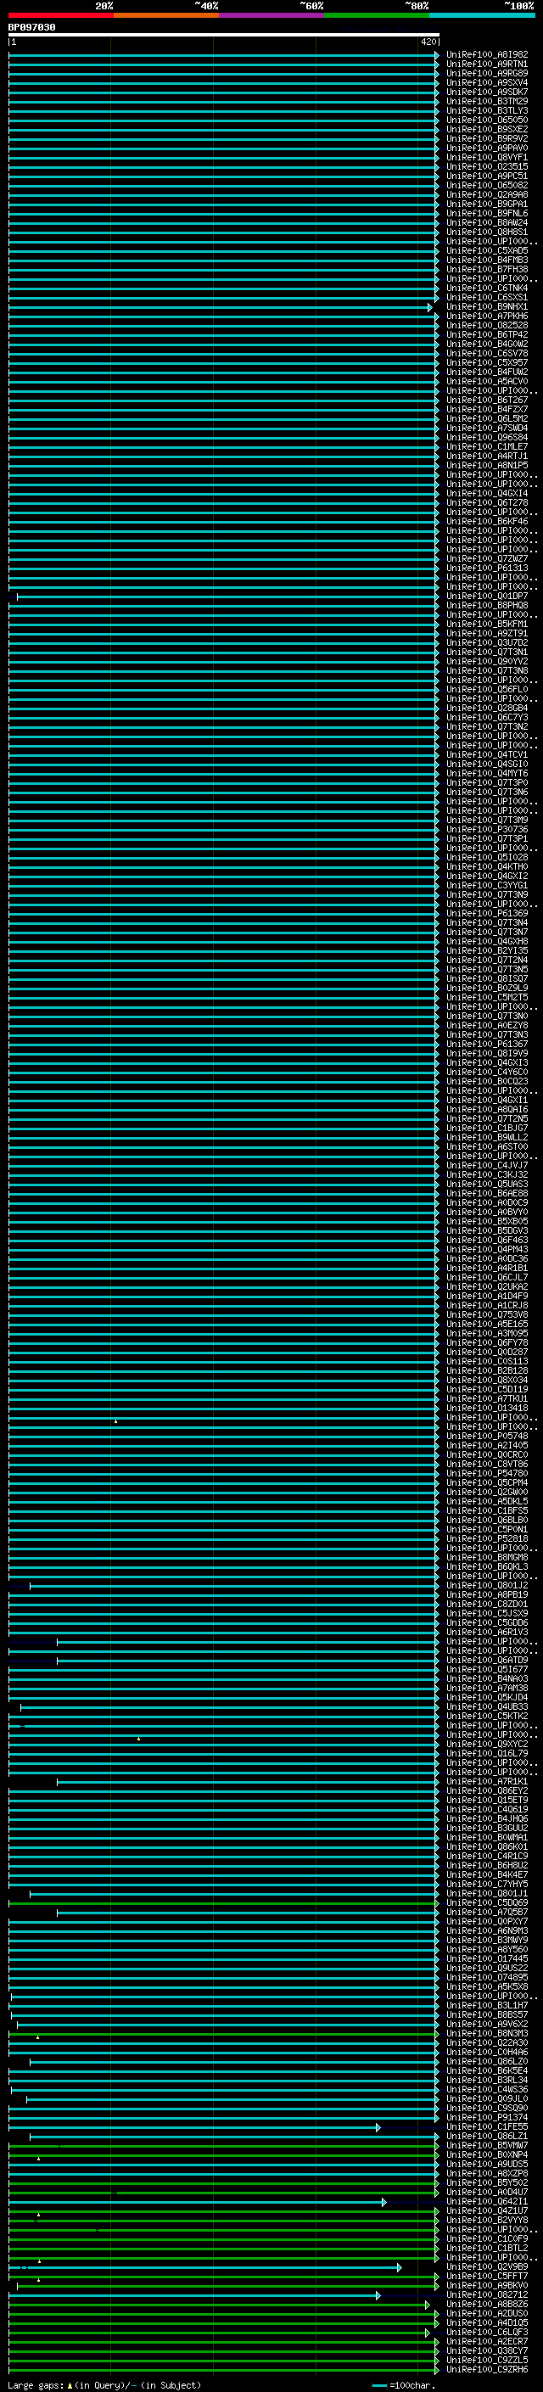Click the white query sequence ruler bar
543x2392 pixels.
coord(224,34)
